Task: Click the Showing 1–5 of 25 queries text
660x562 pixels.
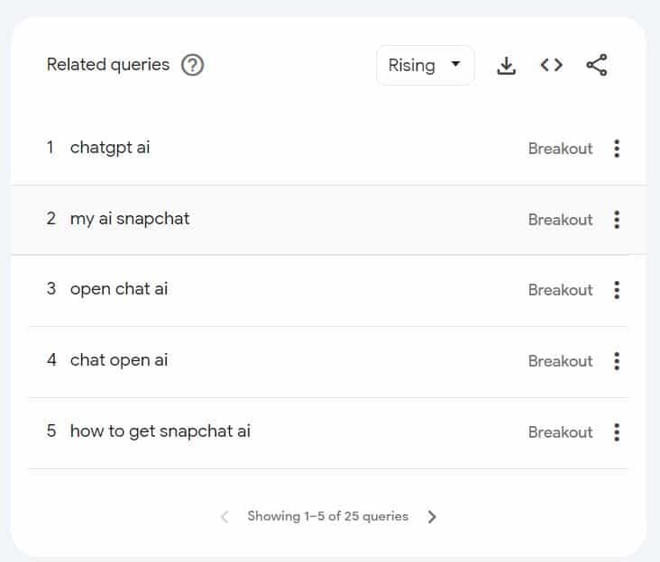Action: [x=327, y=517]
